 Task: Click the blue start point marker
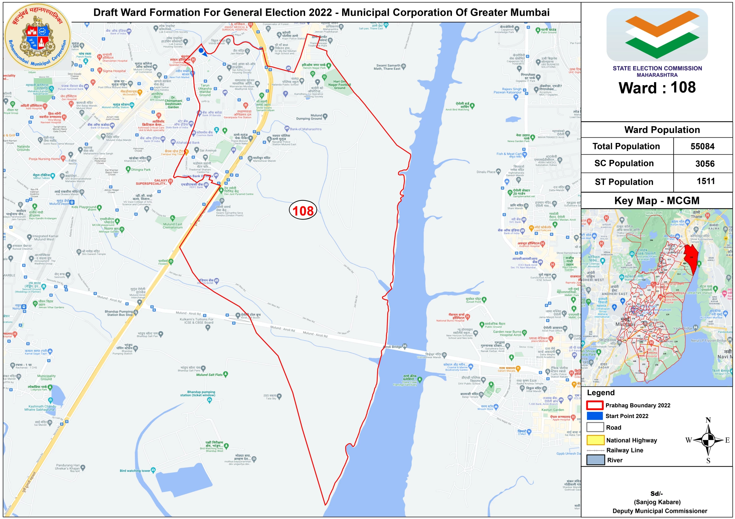tap(201, 51)
